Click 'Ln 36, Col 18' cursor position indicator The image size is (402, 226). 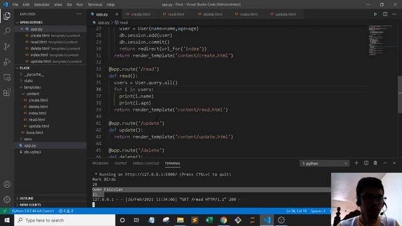click(296, 211)
